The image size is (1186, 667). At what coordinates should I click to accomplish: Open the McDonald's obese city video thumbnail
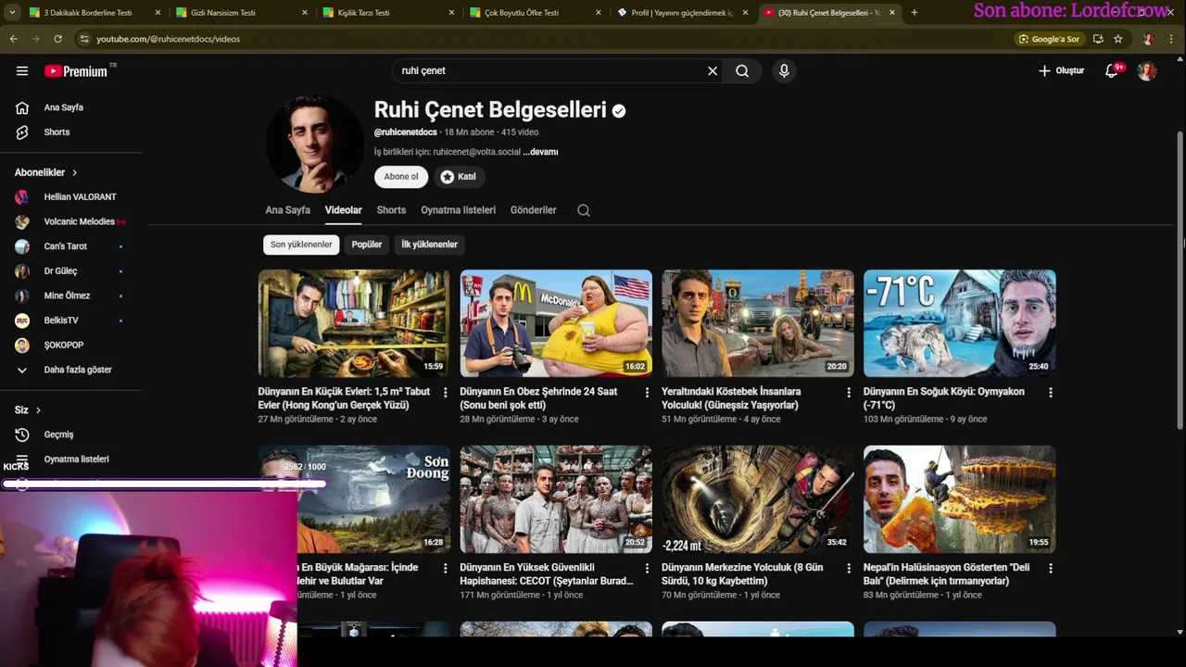[x=556, y=323]
